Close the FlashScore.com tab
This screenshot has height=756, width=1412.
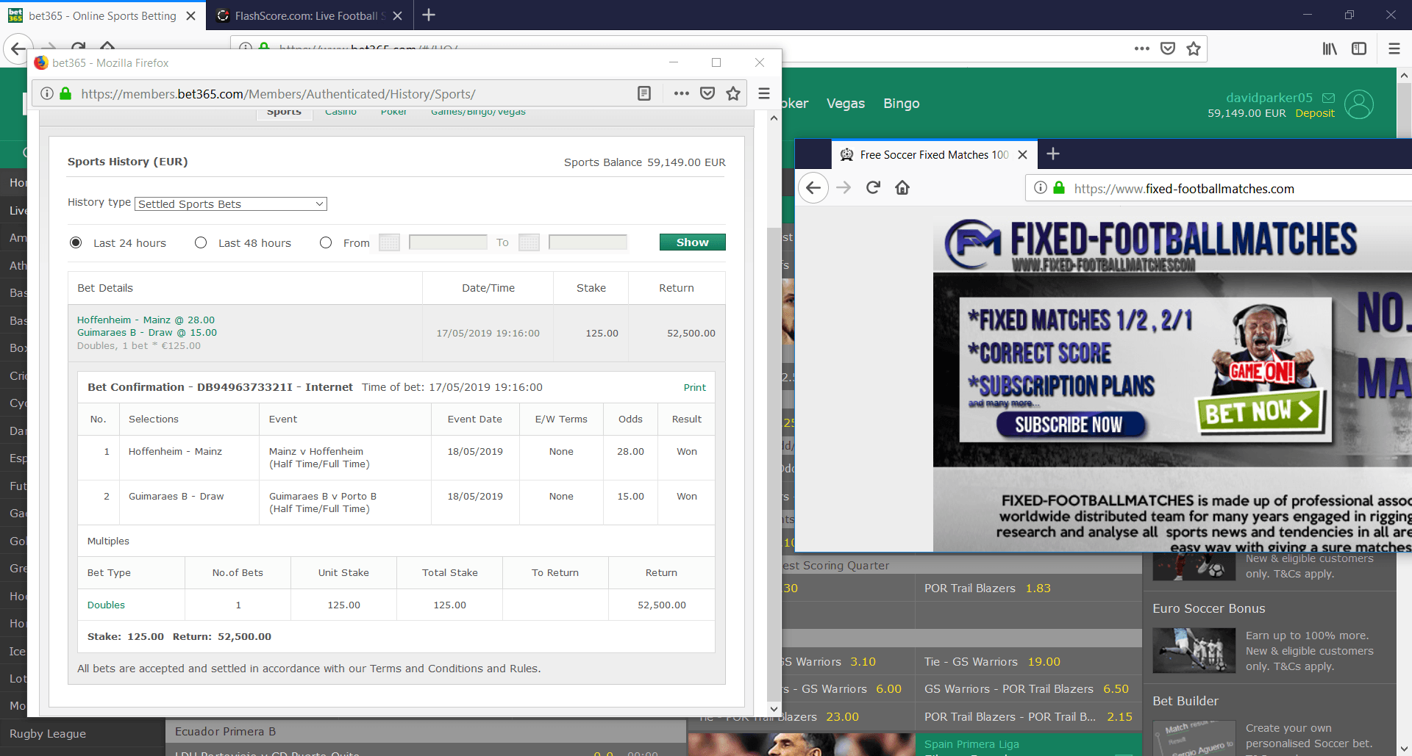point(397,15)
